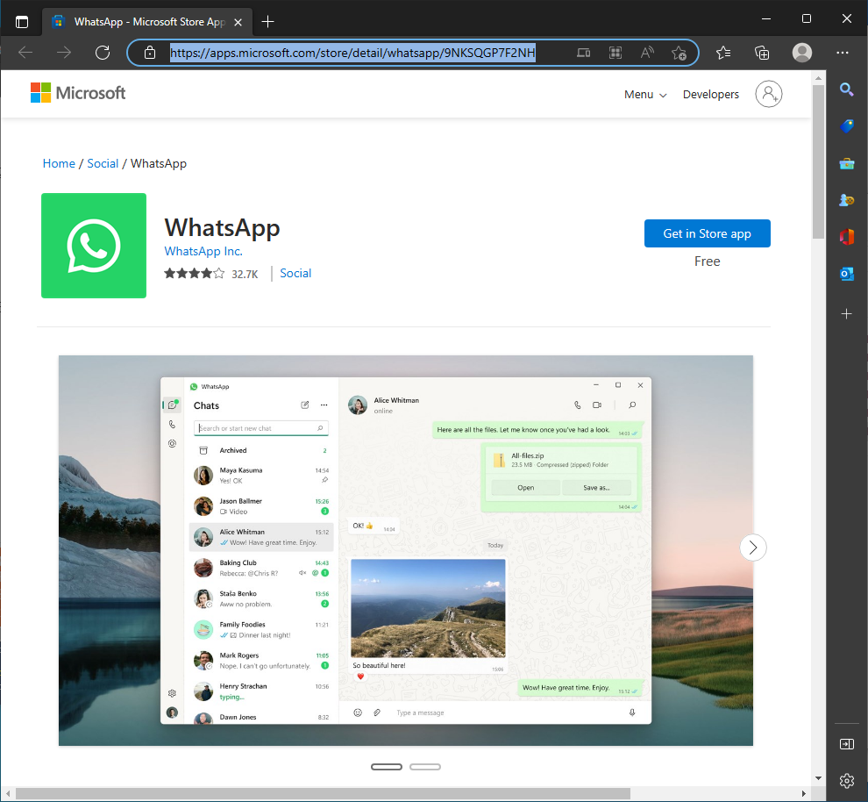Click the browser Forward arrow
868x802 pixels.
(x=64, y=53)
